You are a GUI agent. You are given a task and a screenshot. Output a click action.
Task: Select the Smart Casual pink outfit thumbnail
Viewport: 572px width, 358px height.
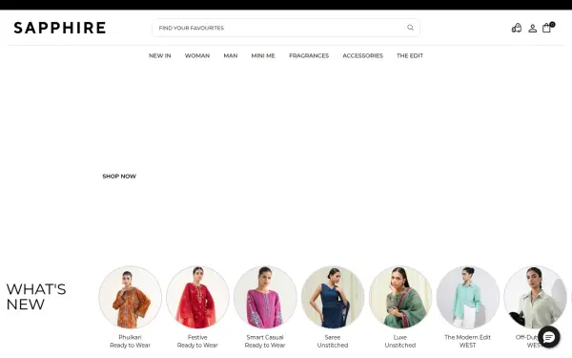[x=265, y=297]
